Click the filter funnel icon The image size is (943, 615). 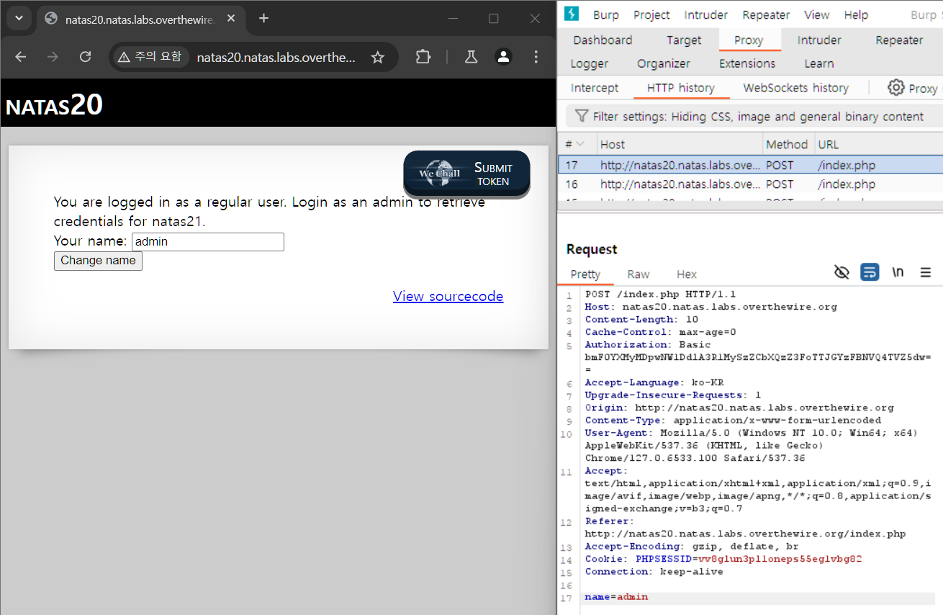(581, 117)
